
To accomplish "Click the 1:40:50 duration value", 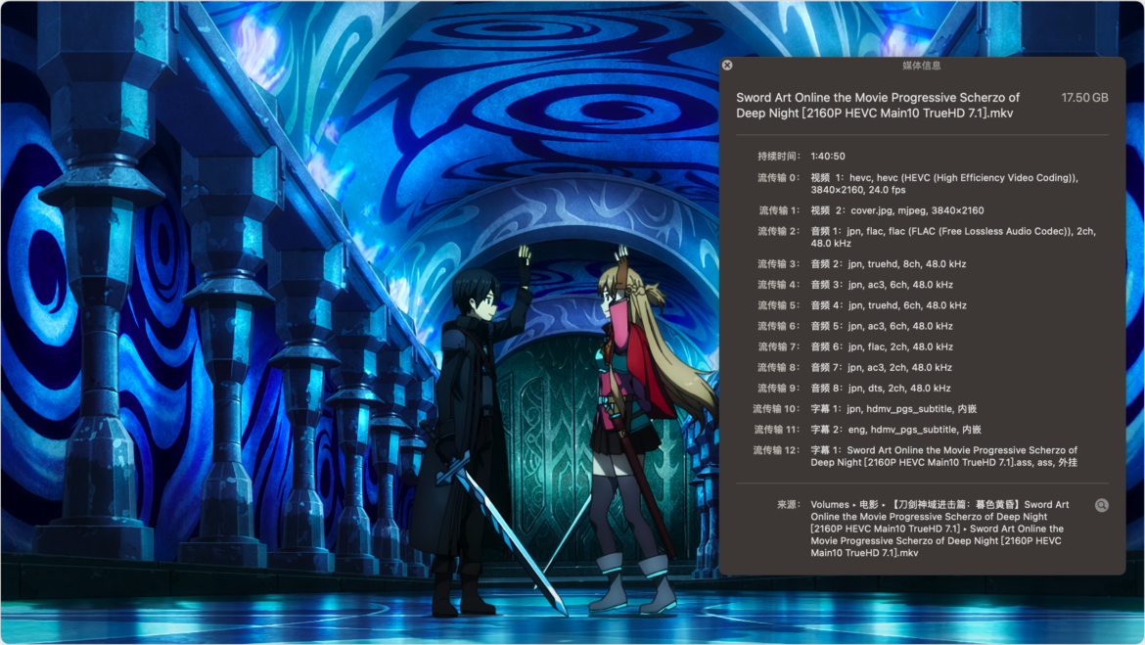I will pyautogui.click(x=827, y=157).
